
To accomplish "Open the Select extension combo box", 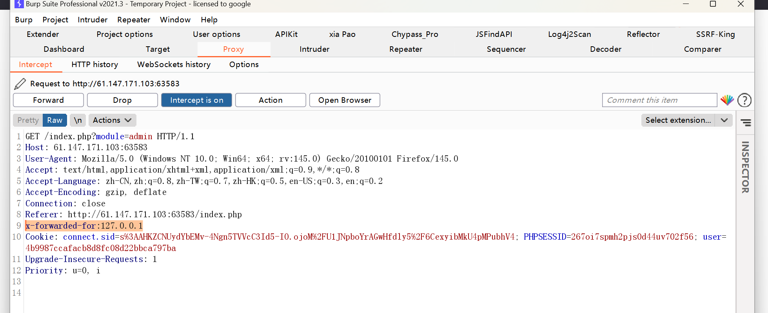I will pyautogui.click(x=687, y=120).
